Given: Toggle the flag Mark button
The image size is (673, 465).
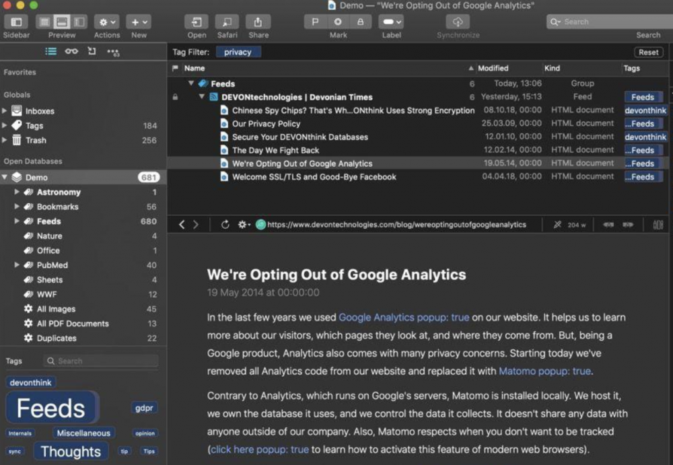Looking at the screenshot, I should point(316,22).
